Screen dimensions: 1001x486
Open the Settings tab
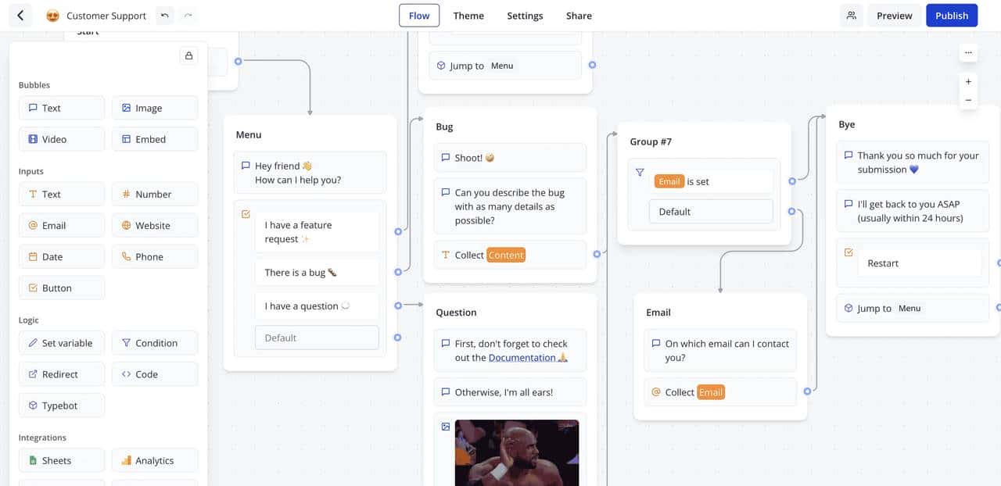click(x=525, y=16)
